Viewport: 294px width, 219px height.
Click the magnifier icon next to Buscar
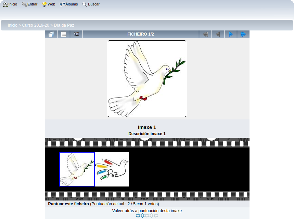pyautogui.click(x=85, y=4)
